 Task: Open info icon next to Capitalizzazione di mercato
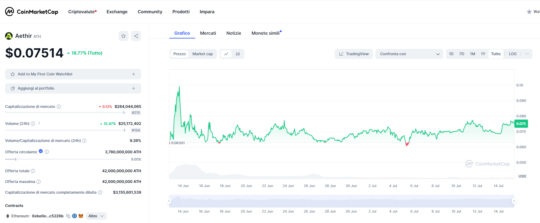(59, 107)
